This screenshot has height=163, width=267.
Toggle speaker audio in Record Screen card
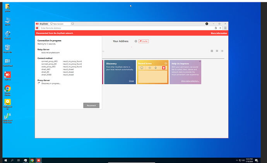pos(149,68)
